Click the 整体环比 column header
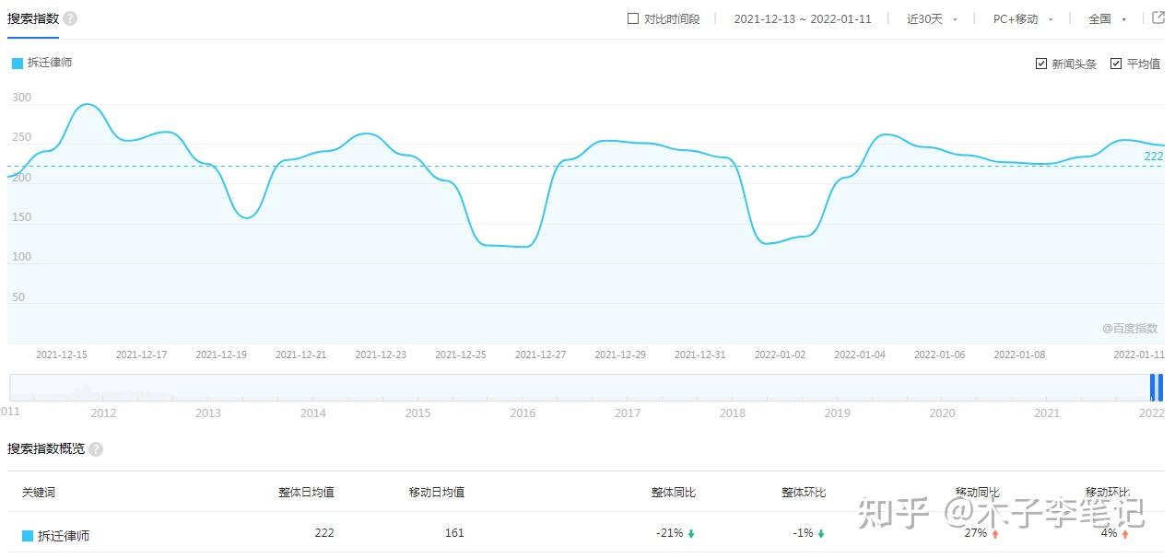This screenshot has height=558, width=1175. tap(804, 493)
